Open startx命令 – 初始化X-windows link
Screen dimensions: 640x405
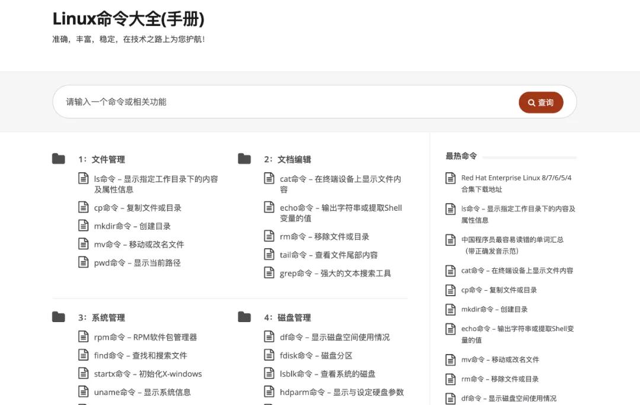pos(148,374)
